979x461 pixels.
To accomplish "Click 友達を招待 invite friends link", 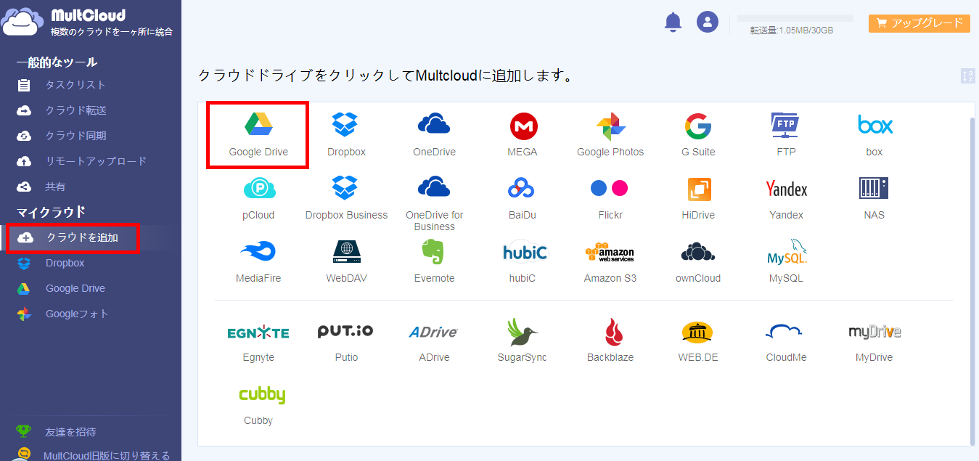I will [70, 432].
